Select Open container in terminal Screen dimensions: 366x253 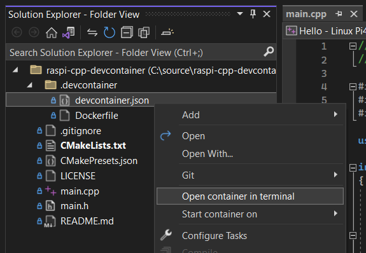coord(250,196)
